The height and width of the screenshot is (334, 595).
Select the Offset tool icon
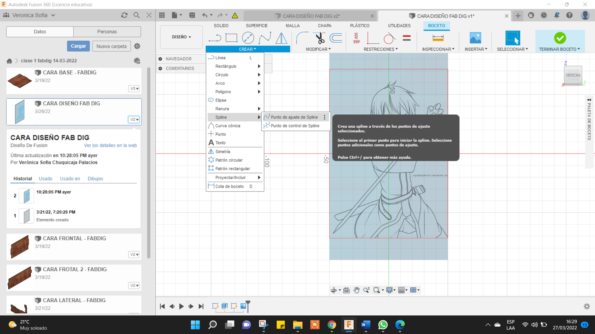336,38
